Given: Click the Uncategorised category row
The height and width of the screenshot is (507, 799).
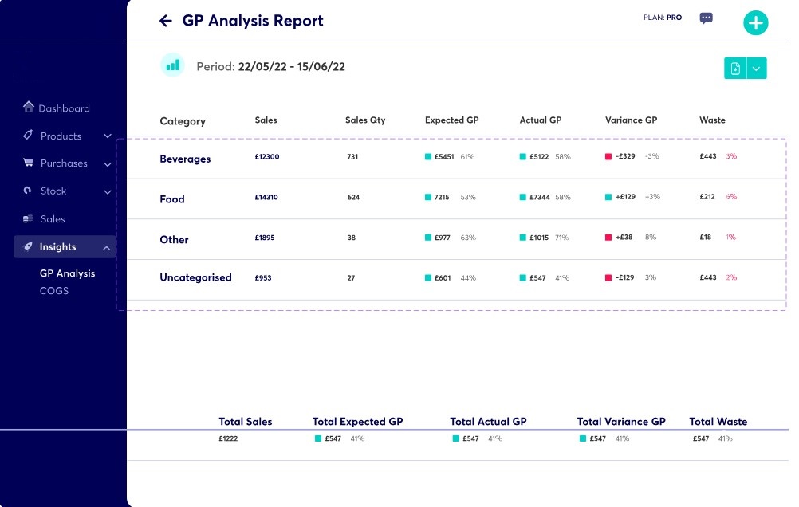Looking at the screenshot, I should [x=195, y=277].
